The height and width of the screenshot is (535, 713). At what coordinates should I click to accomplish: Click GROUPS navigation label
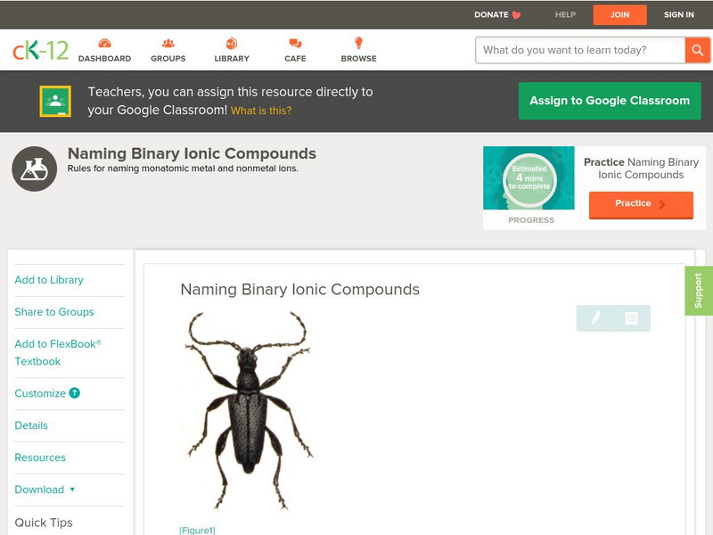tap(168, 59)
